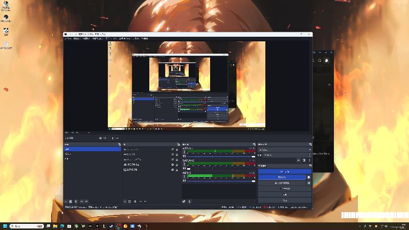Open the Windows Start menu
The height and width of the screenshot is (230, 409).
point(5,226)
